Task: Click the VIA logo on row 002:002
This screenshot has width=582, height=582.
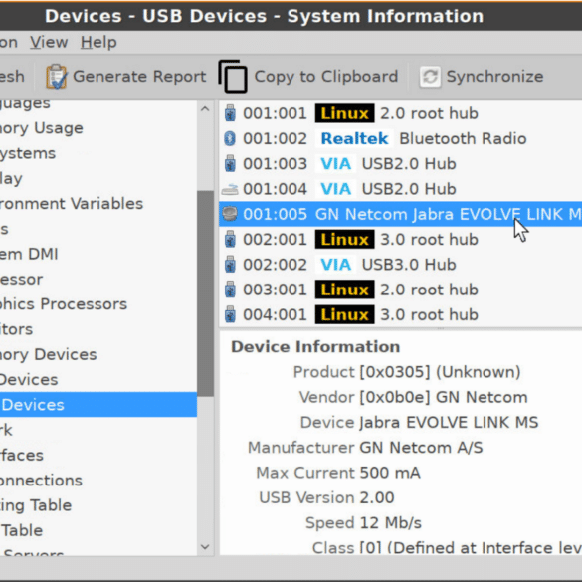Action: pyautogui.click(x=335, y=265)
